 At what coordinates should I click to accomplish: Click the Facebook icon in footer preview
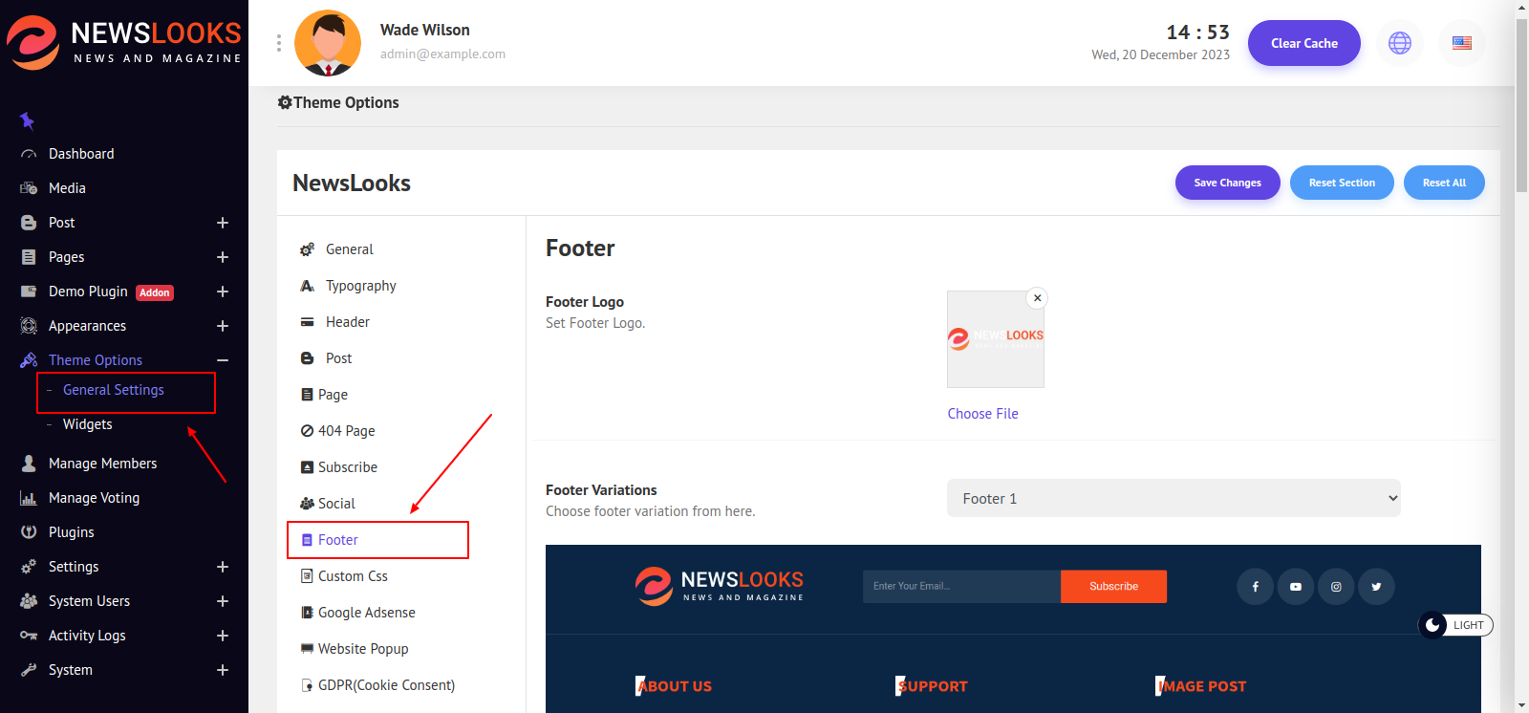coord(1255,587)
